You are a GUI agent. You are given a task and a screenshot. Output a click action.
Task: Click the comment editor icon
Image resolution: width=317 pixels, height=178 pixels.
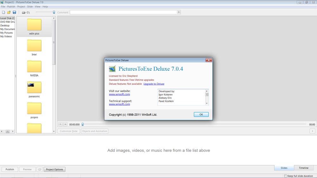click(179, 12)
